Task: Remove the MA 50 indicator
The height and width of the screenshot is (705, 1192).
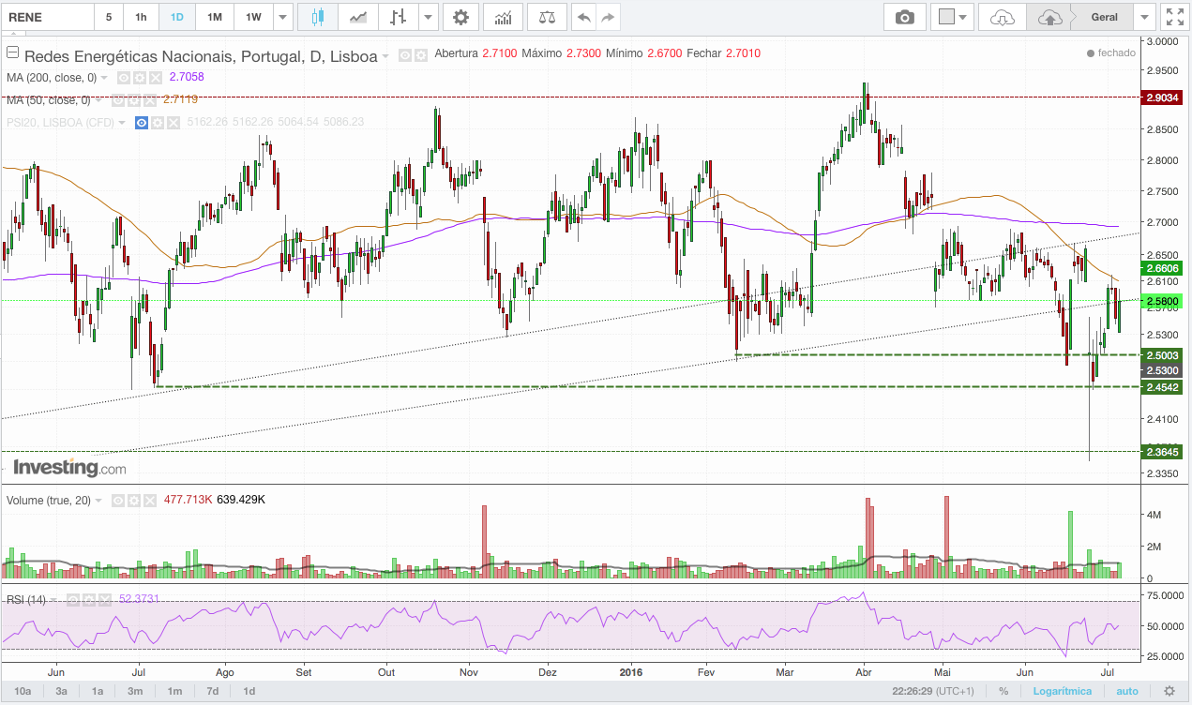Action: click(149, 100)
